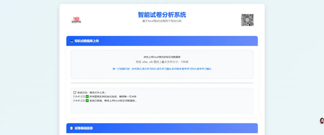Click the notepad icon beside 试卷基础信息
Screen dimensions: 324x135
tap(72, 128)
